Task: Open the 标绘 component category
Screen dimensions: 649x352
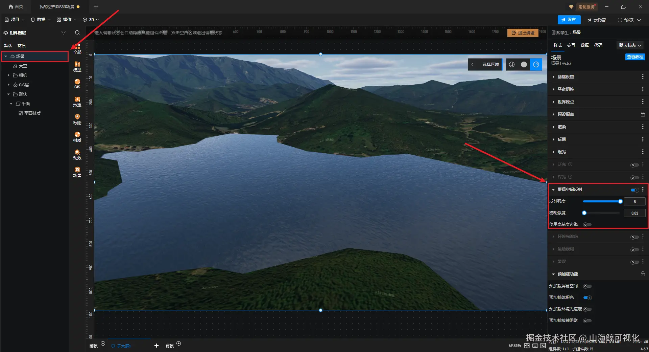Action: pyautogui.click(x=77, y=119)
